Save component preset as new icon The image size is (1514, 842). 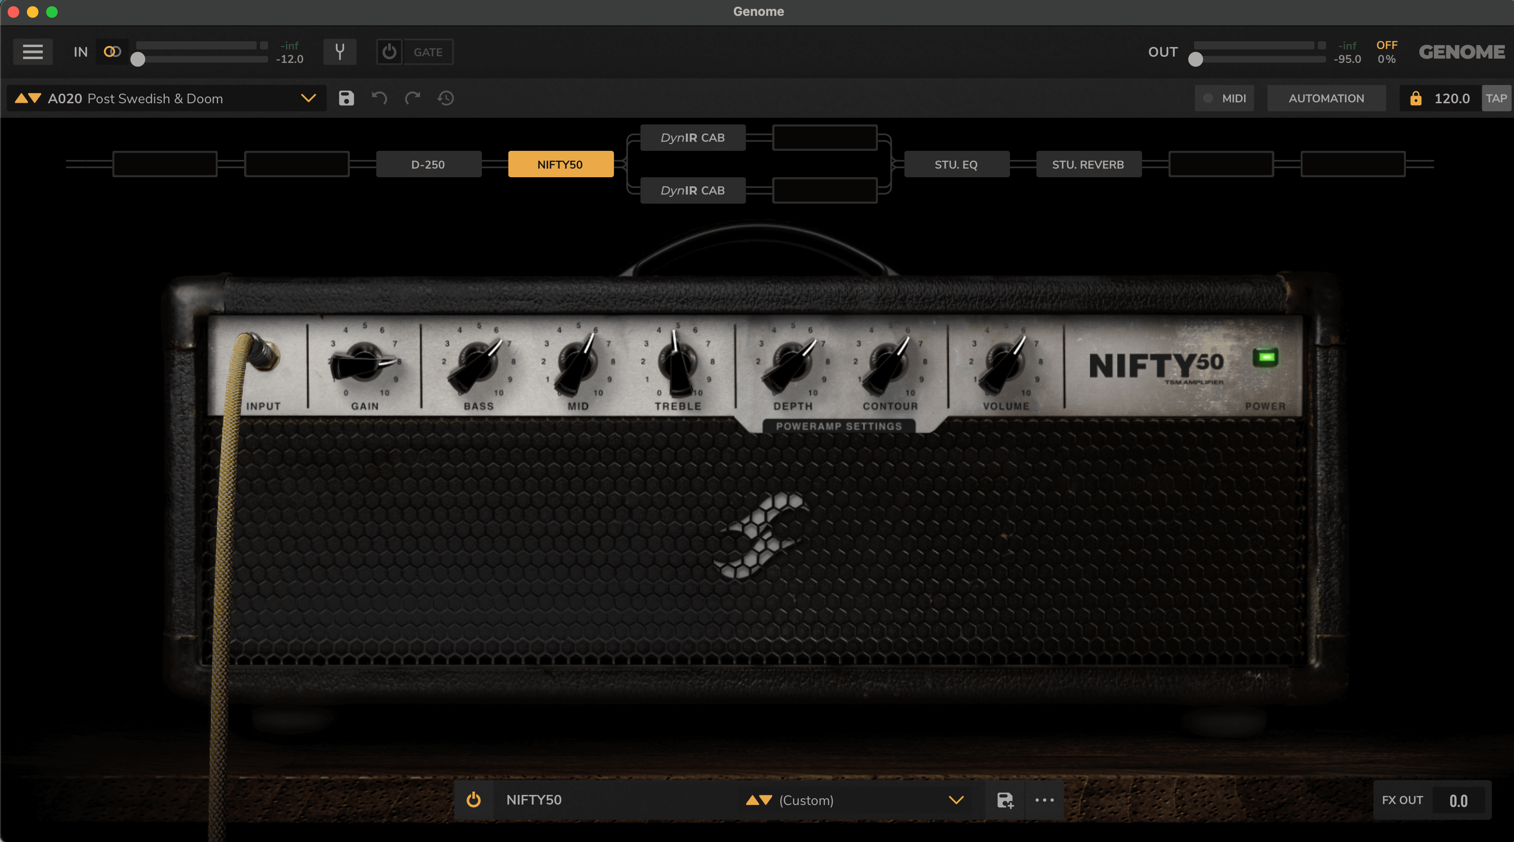coord(1005,800)
